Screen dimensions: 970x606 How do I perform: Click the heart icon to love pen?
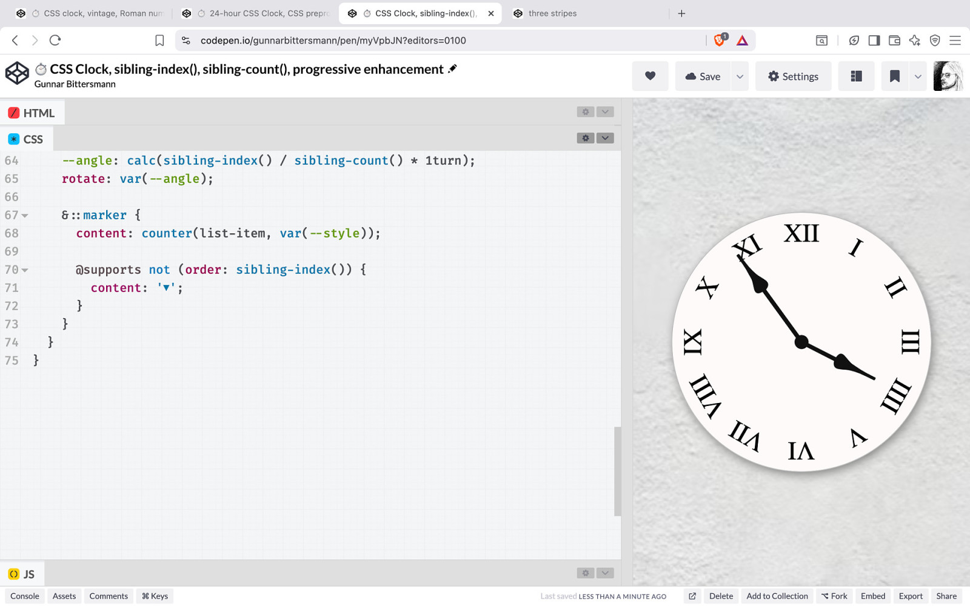(650, 76)
